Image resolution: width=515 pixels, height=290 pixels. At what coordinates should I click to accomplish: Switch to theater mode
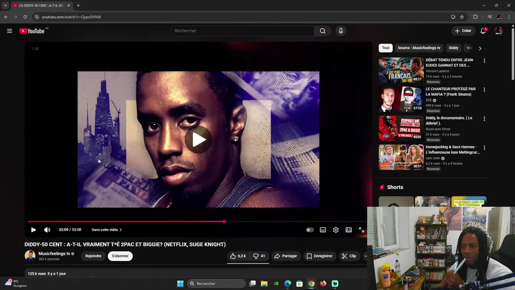(x=349, y=230)
